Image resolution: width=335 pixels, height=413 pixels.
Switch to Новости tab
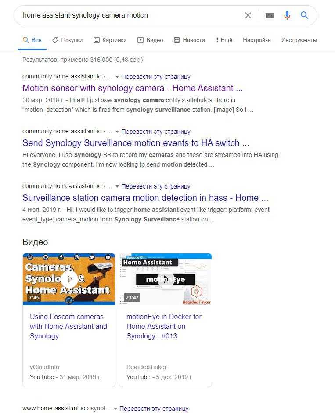[189, 40]
